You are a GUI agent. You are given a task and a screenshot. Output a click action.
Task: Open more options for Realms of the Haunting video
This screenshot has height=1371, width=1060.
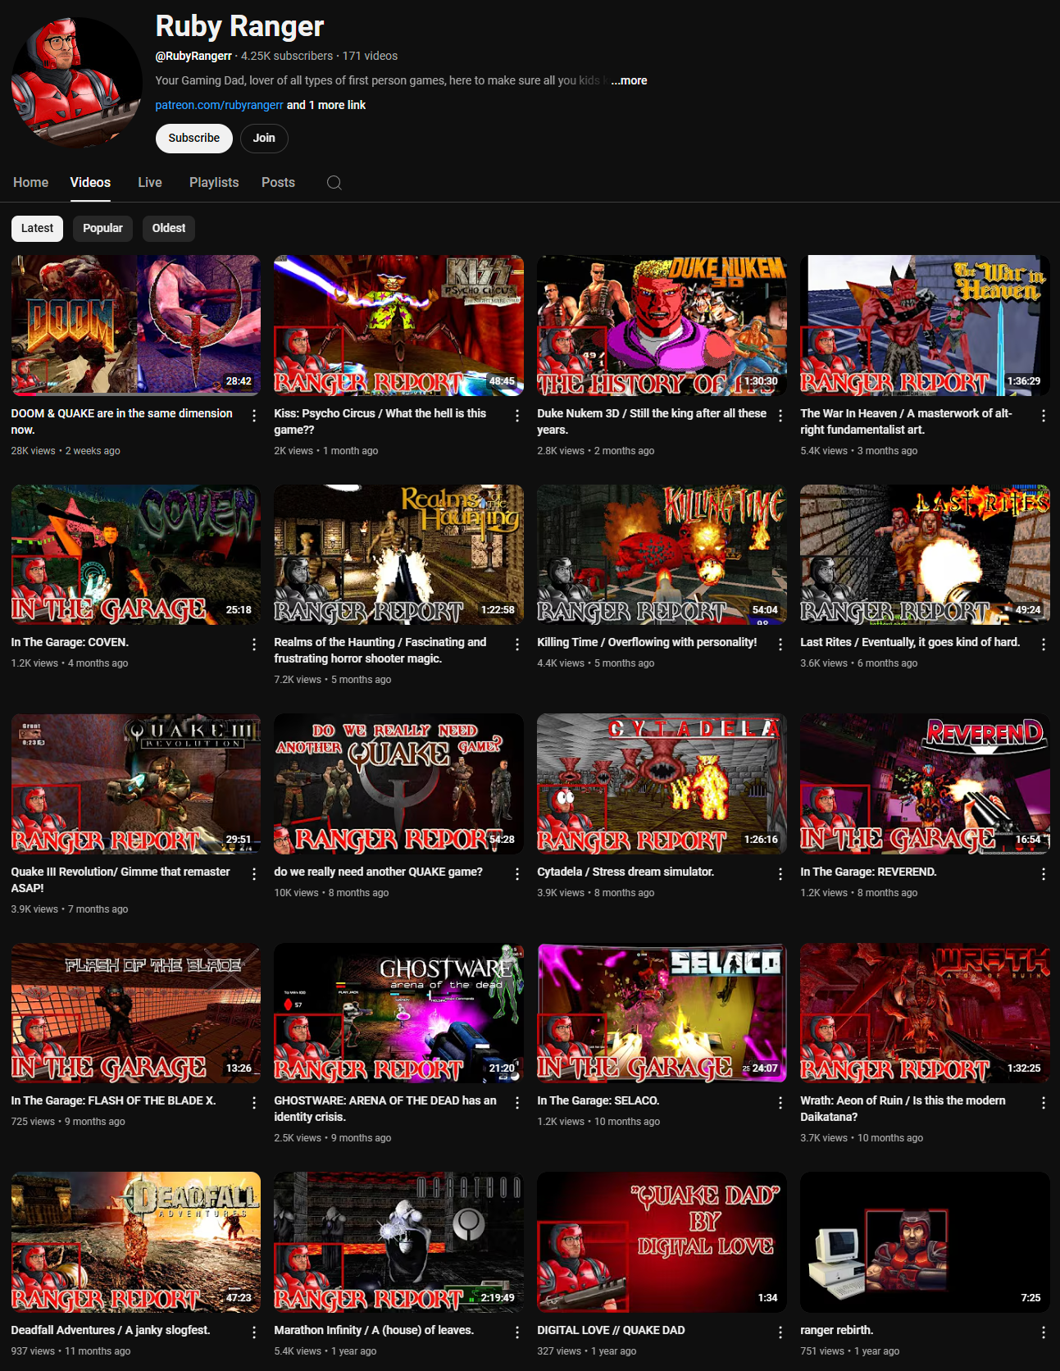[517, 645]
